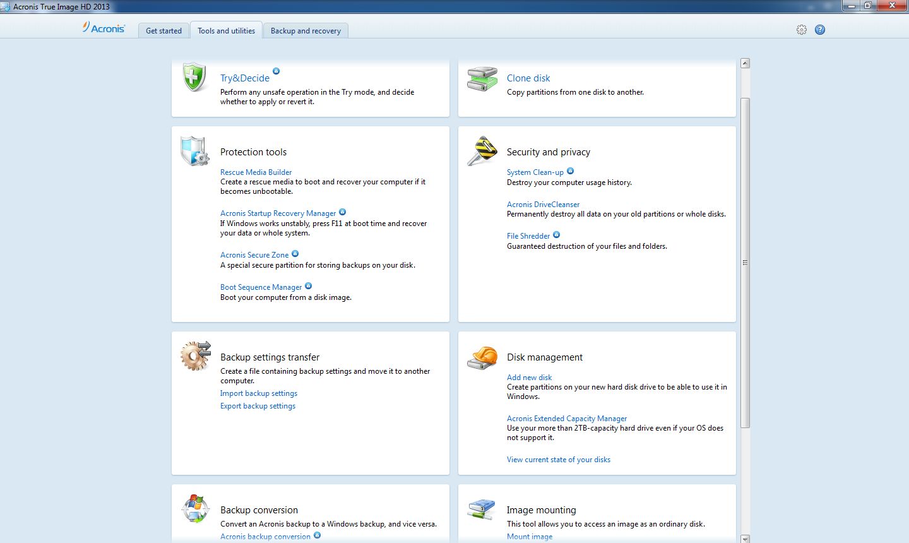909x543 pixels.
Task: Click the Clone disk drives icon
Action: (x=482, y=78)
